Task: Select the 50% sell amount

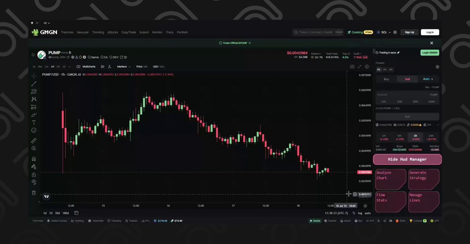Action: click(415, 102)
